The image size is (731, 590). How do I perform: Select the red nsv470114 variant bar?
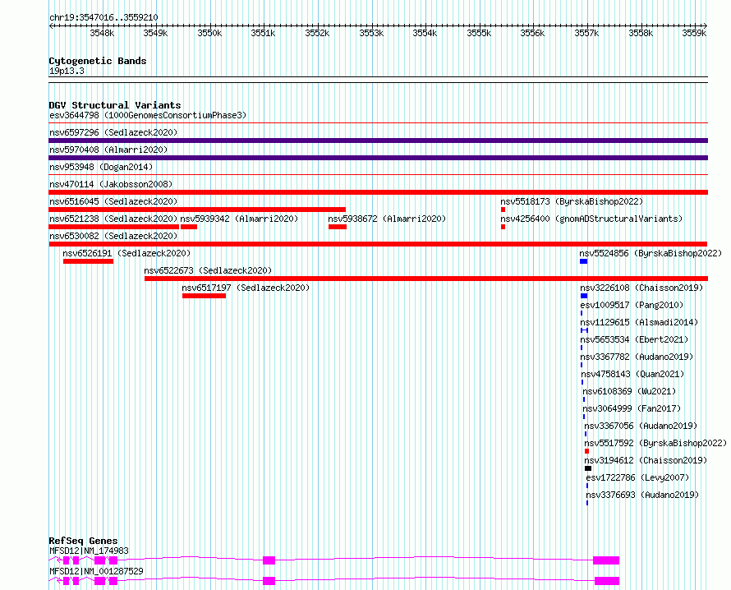click(378, 192)
